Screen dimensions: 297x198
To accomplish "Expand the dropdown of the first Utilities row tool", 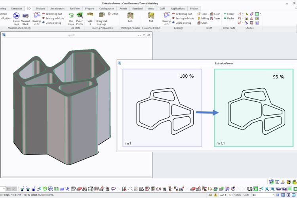I will (x=243, y=14).
